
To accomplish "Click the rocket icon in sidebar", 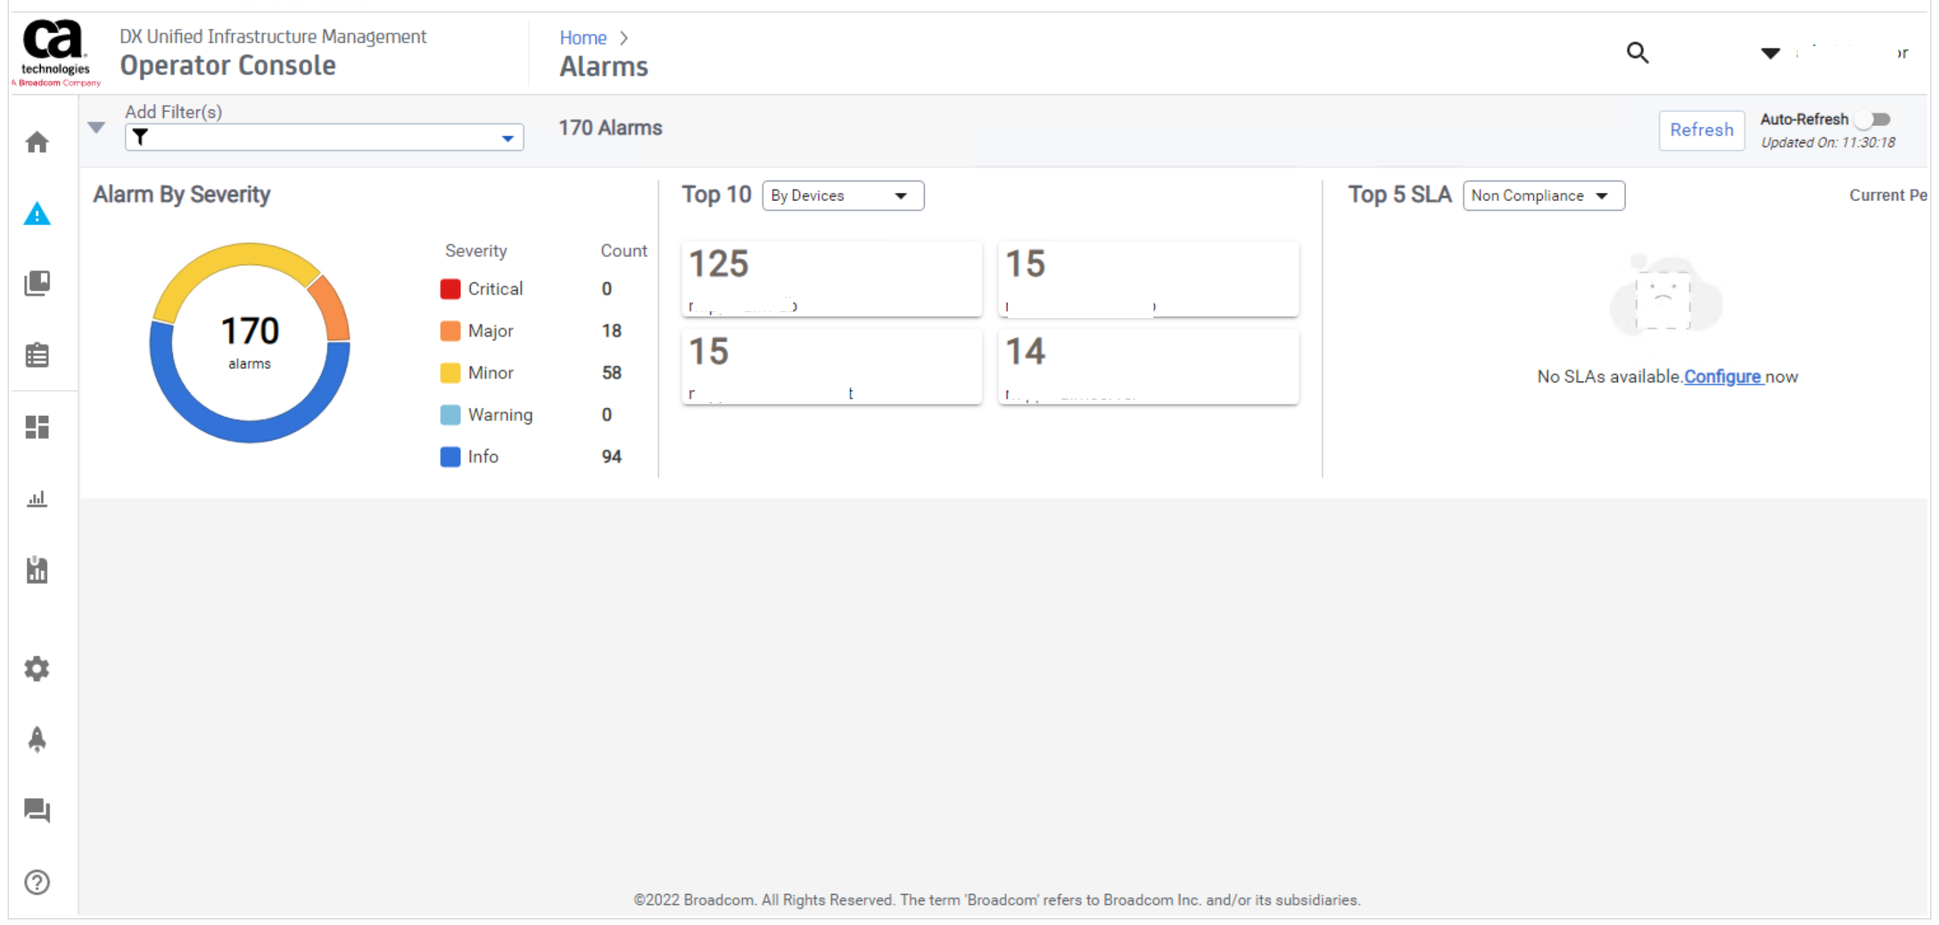I will tap(37, 740).
